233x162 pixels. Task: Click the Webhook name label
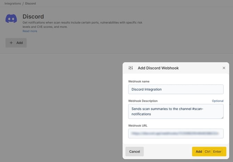point(139,81)
